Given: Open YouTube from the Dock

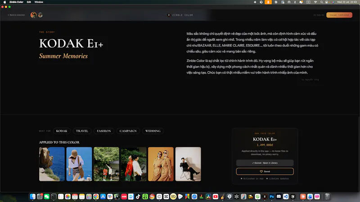Looking at the screenshot, I should click(216, 197).
